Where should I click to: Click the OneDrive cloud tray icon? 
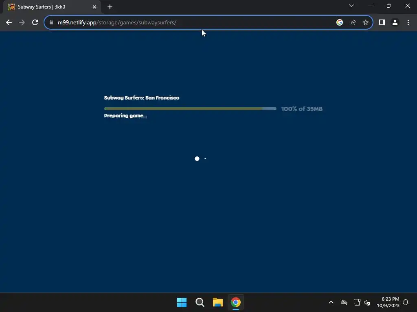pos(344,302)
